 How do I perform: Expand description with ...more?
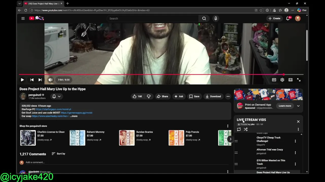74,116
